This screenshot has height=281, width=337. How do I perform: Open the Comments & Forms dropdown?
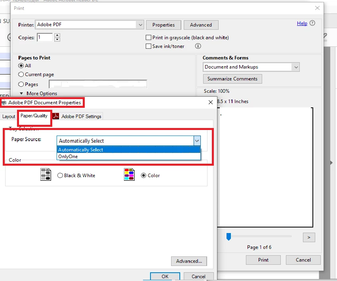(x=296, y=67)
